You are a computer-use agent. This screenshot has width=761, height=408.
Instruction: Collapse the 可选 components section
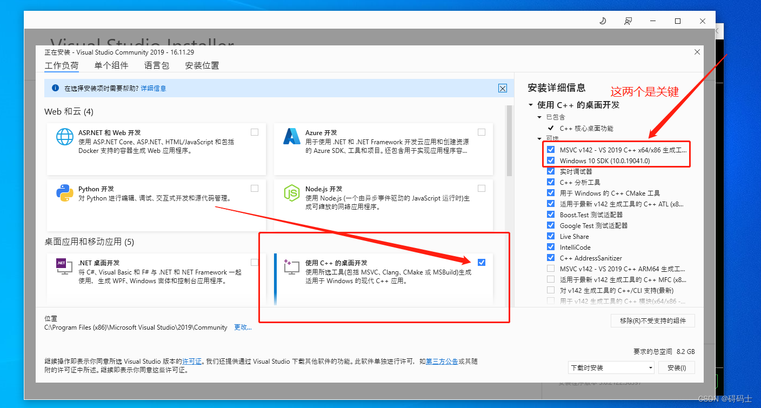pos(539,139)
